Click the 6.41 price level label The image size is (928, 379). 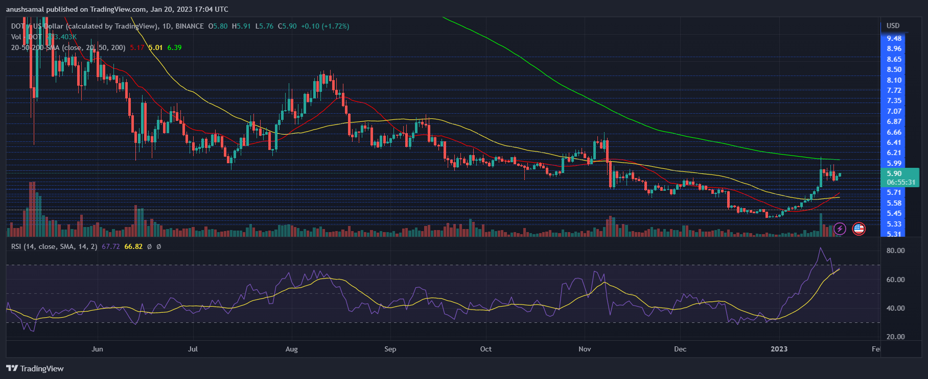point(894,142)
